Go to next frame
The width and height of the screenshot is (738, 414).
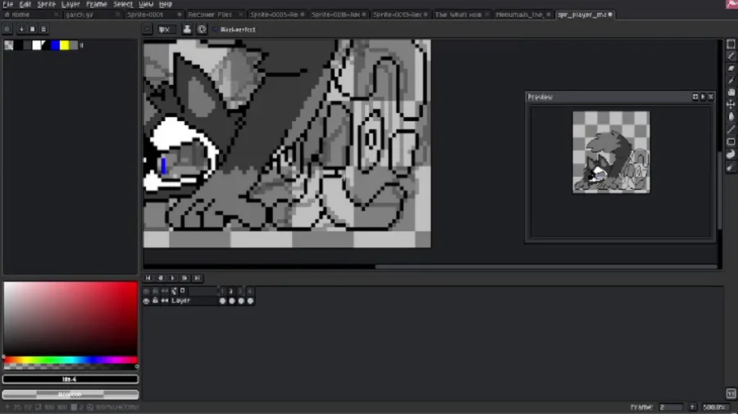[184, 278]
